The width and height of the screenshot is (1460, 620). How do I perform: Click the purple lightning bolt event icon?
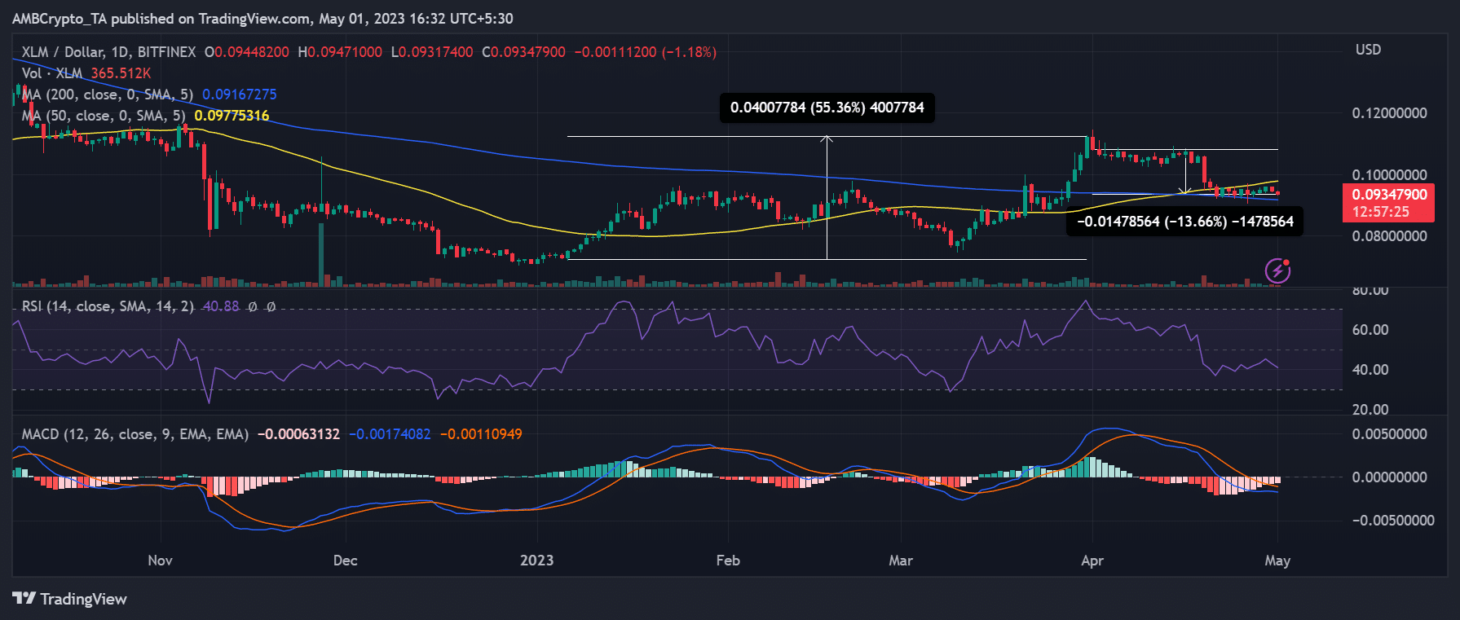click(x=1277, y=270)
